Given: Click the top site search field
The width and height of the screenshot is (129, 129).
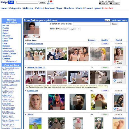Looking at the screenshot, I should coord(27,2).
